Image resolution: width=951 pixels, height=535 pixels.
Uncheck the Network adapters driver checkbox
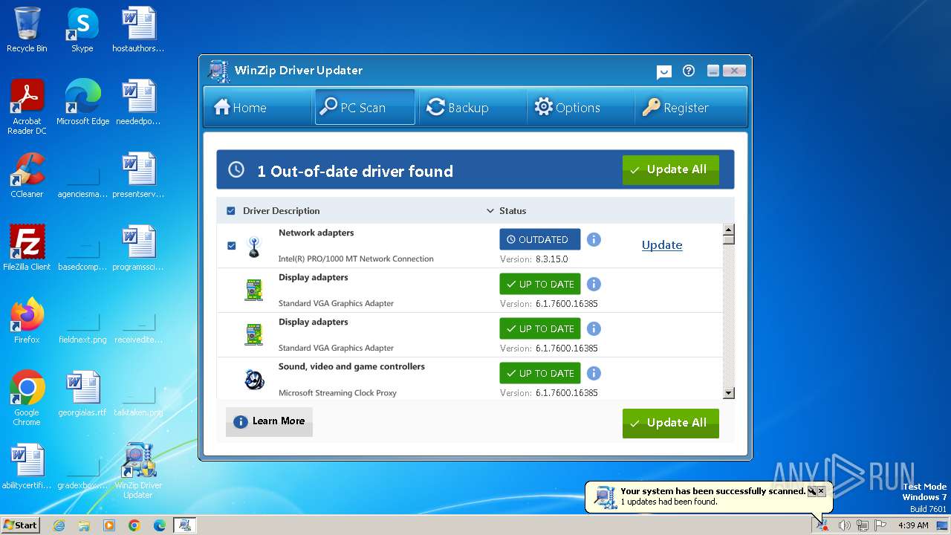pos(231,245)
